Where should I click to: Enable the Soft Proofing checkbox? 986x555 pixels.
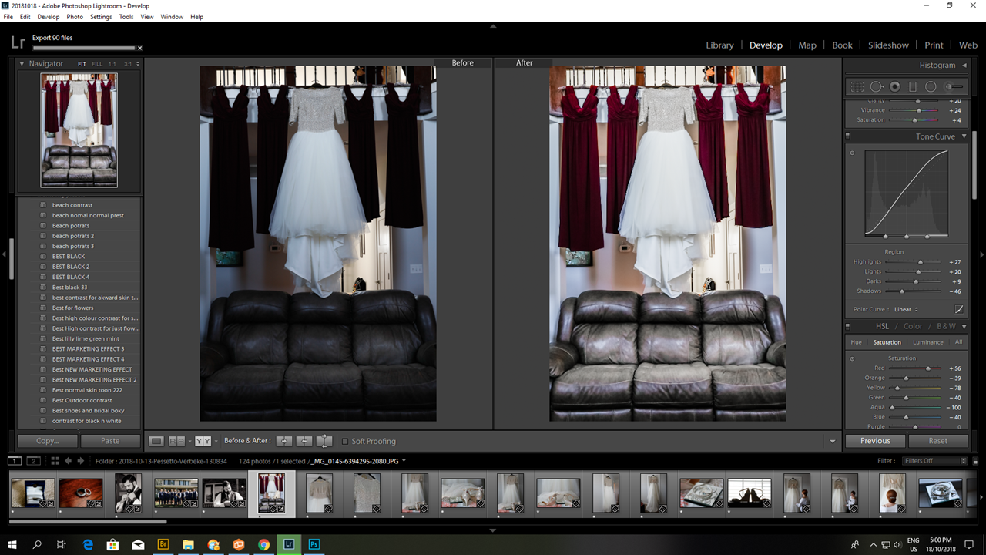click(345, 441)
